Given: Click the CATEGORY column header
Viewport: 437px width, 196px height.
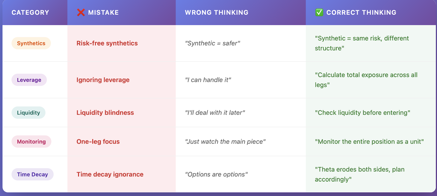Looking at the screenshot, I should pyautogui.click(x=30, y=13).
